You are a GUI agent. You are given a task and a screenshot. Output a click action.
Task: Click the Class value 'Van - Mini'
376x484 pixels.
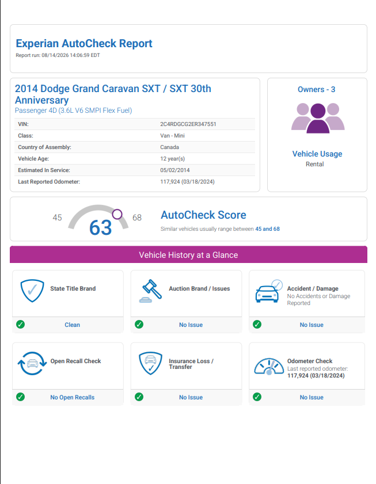[x=172, y=135]
